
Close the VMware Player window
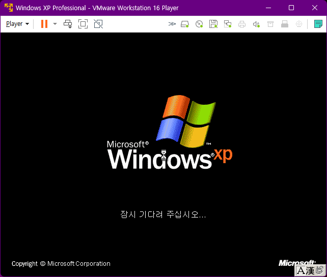coord(315,8)
